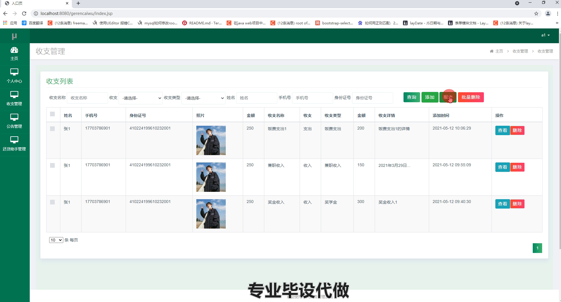
Task: Focus the 收支名称 search input
Action: 87,98
